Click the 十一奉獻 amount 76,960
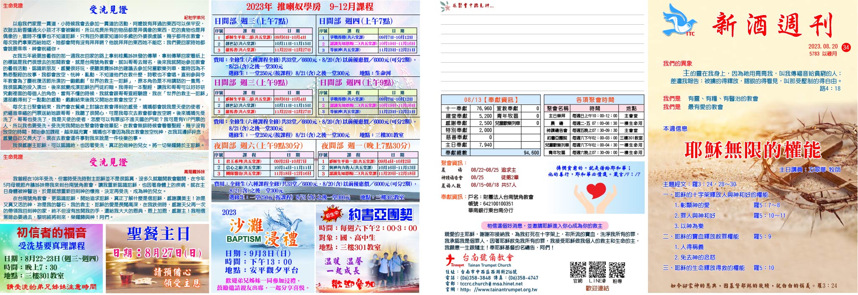This screenshot has height=295, width=858. (x=484, y=108)
